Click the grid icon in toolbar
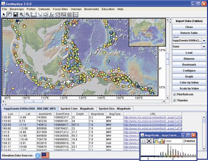This screenshot has width=208, height=161. click(69, 14)
